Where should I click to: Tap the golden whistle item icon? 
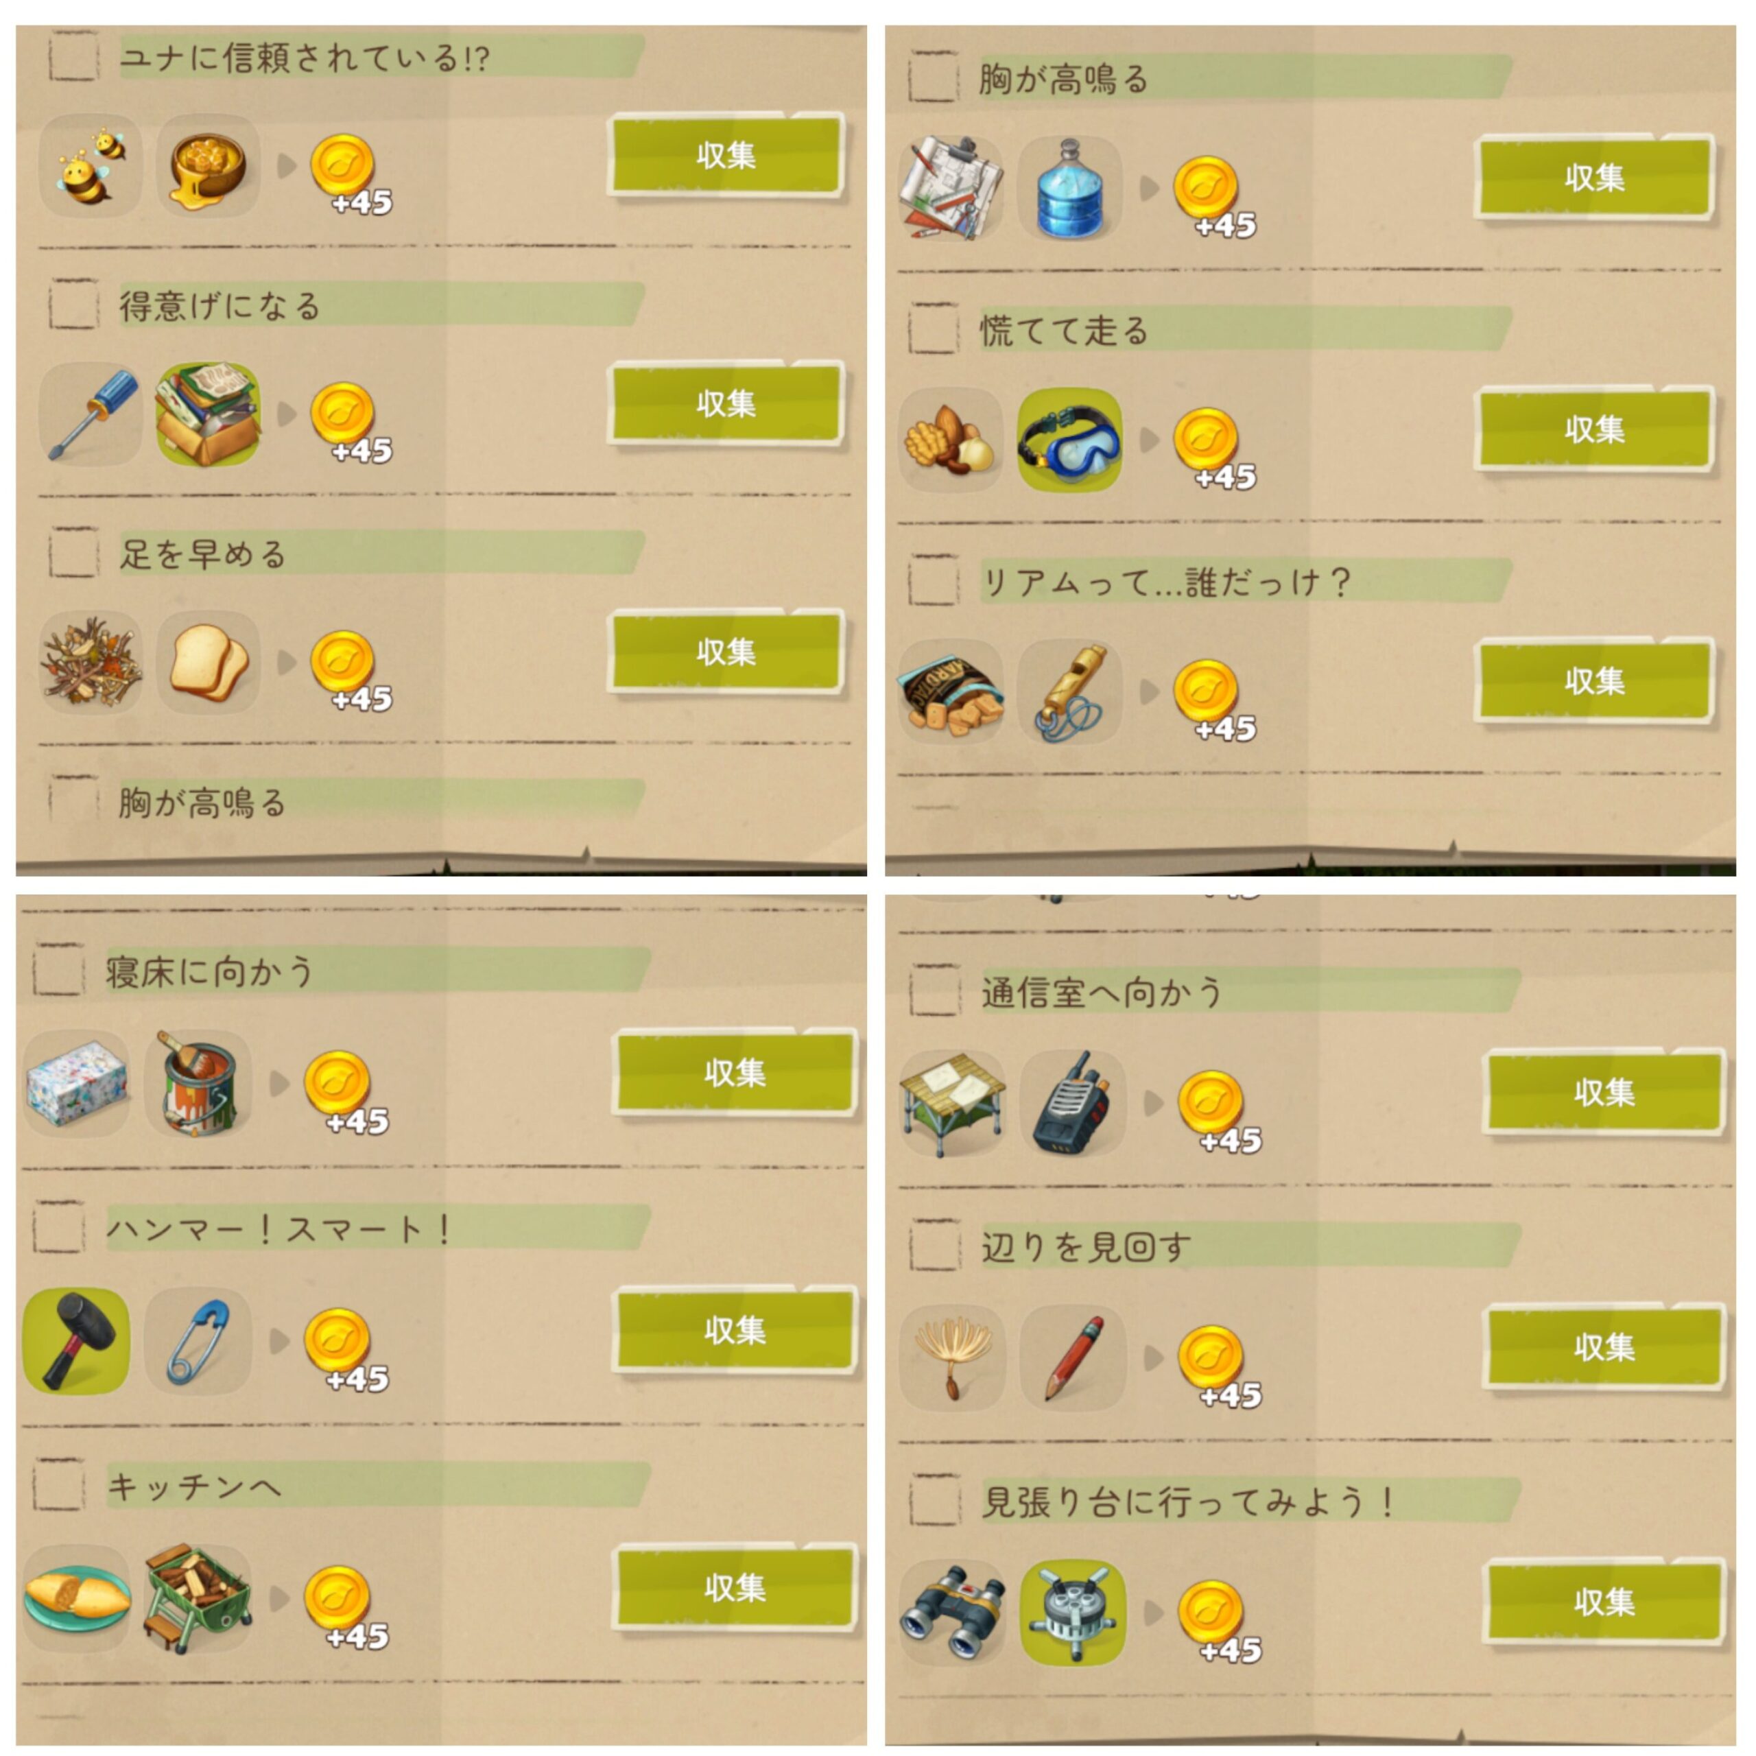coord(1069,693)
